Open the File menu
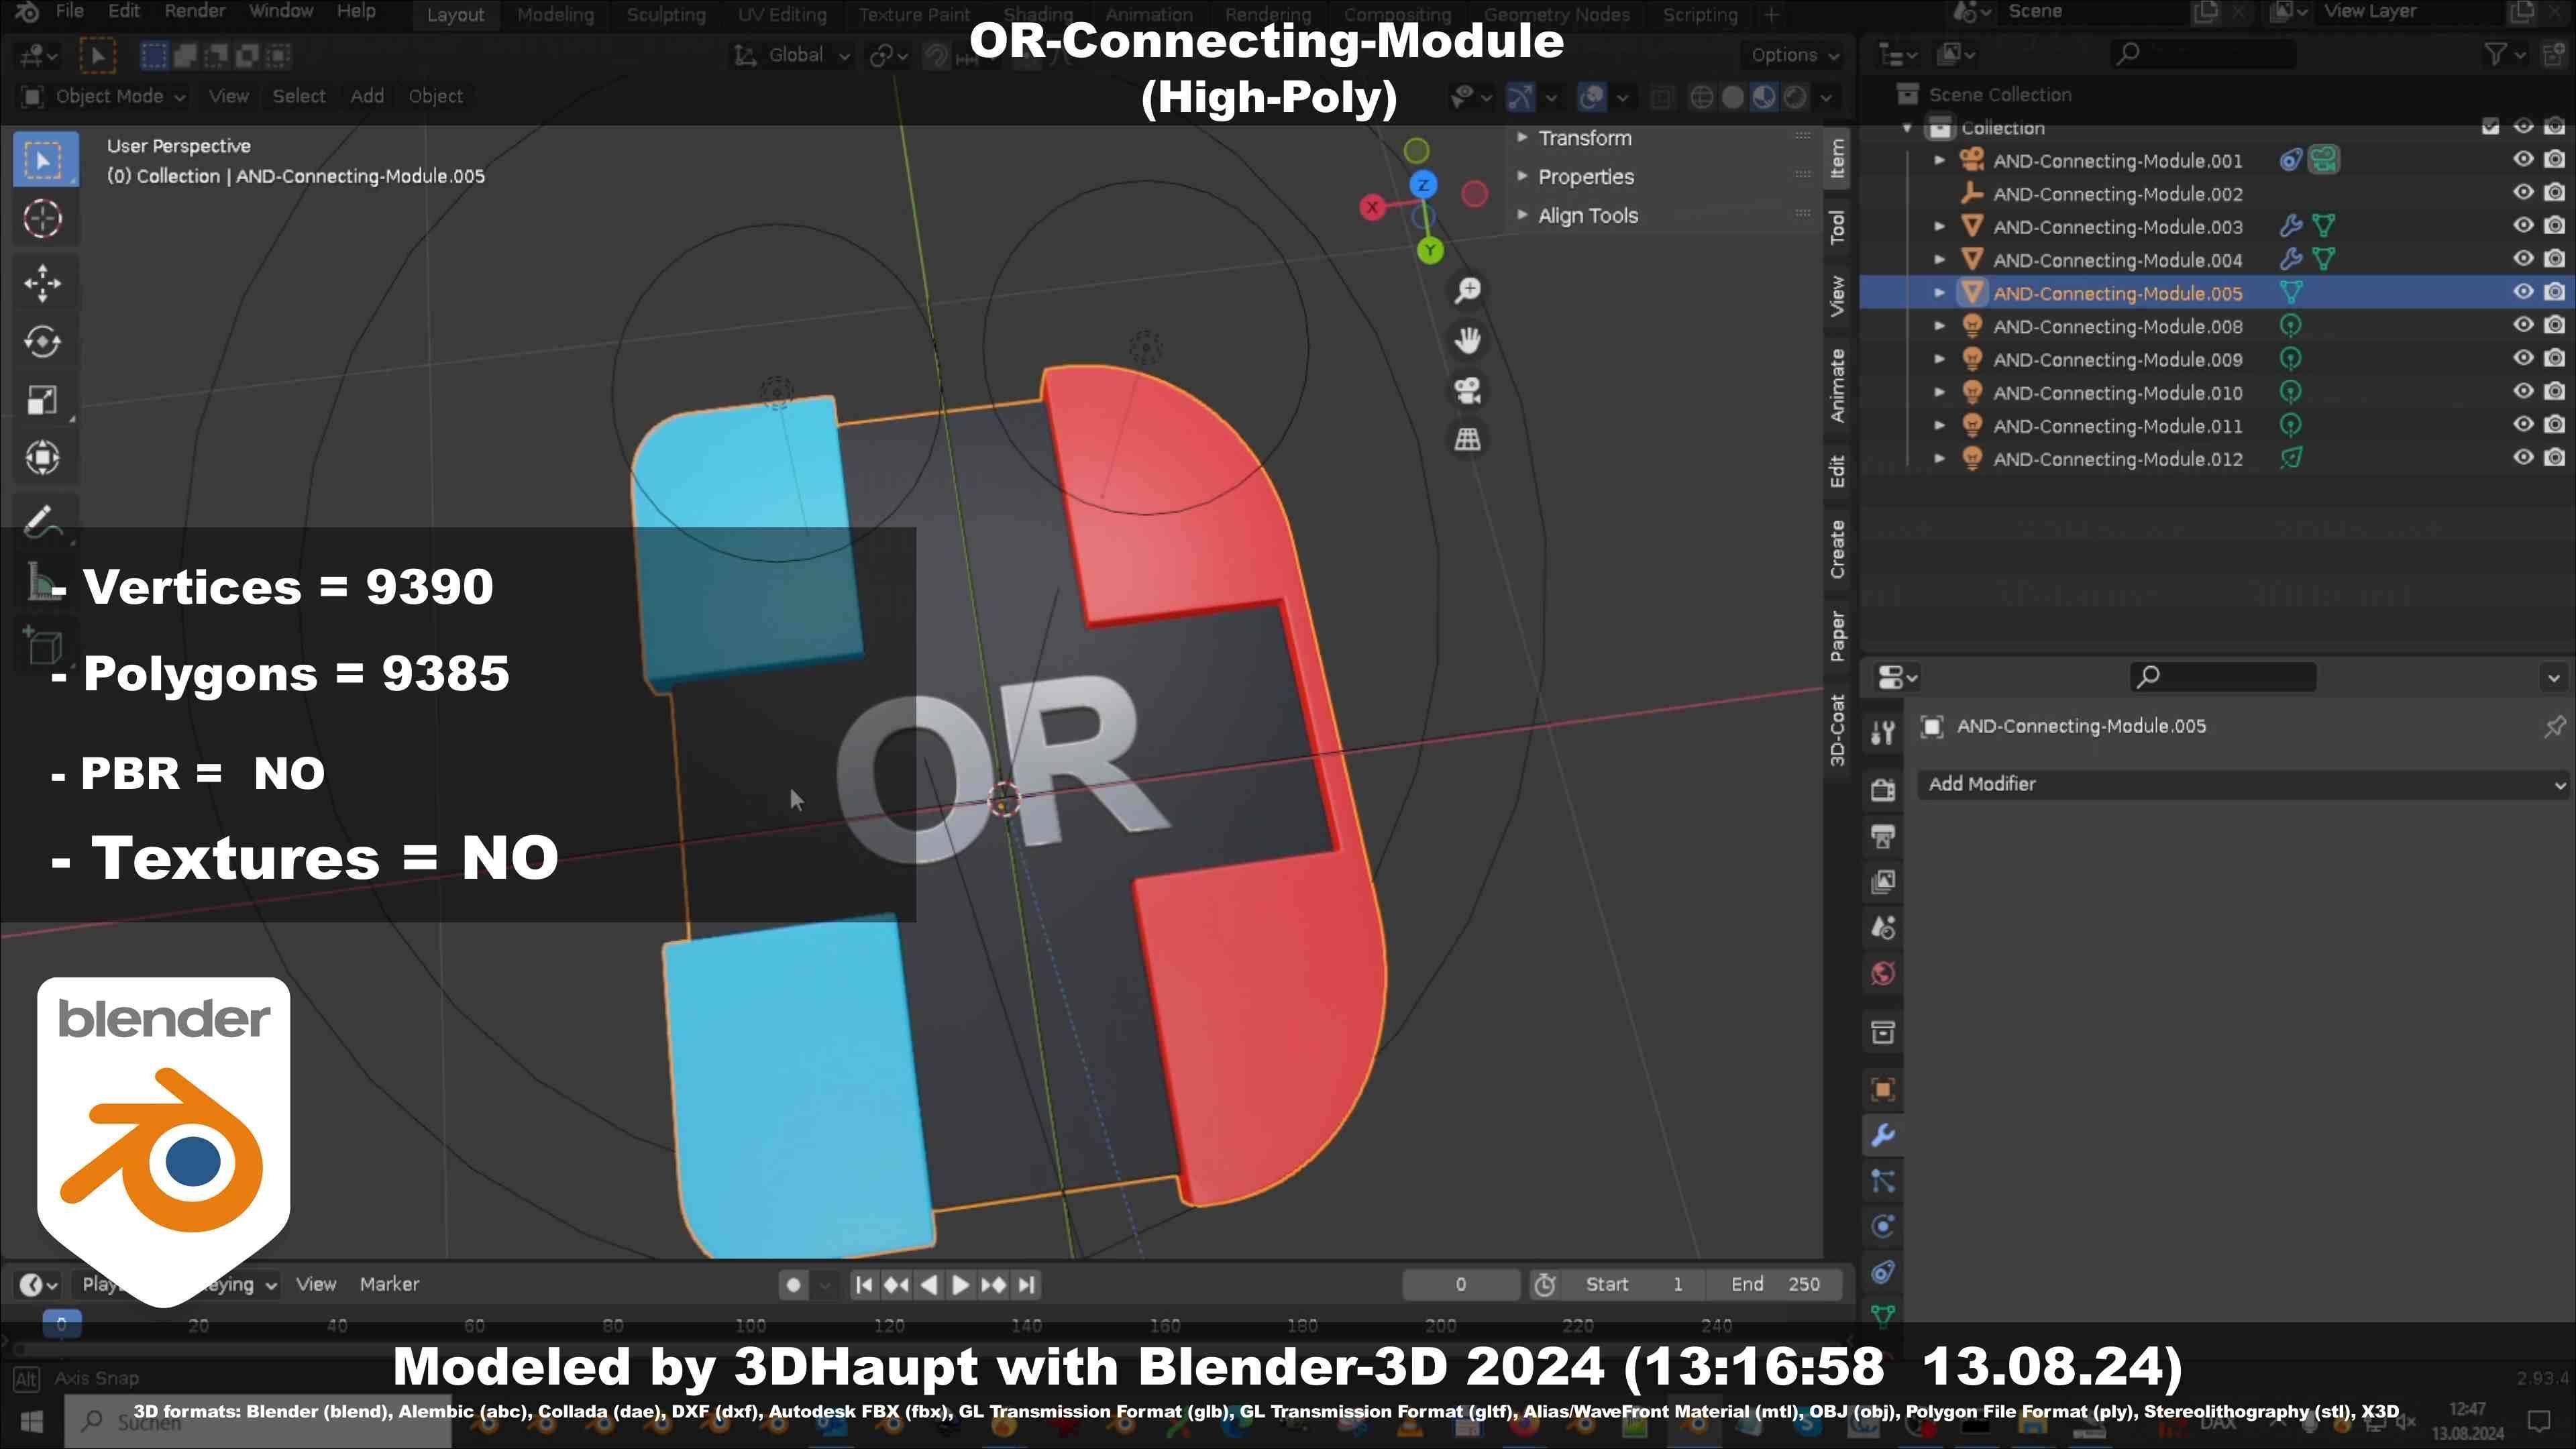The height and width of the screenshot is (1449, 2576). [x=69, y=11]
